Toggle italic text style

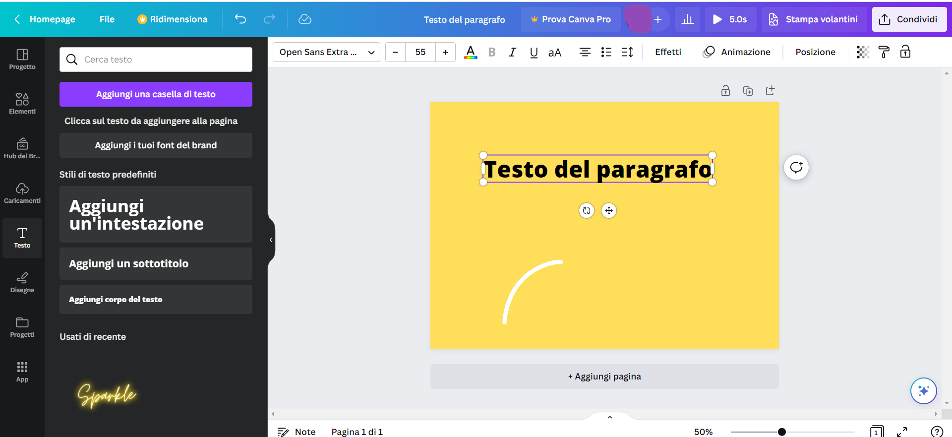click(513, 52)
